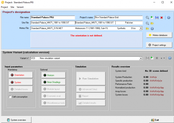Viewport: 174px width, 123px height.
Task: Click the Project's name input field
Action: (x=118, y=17)
